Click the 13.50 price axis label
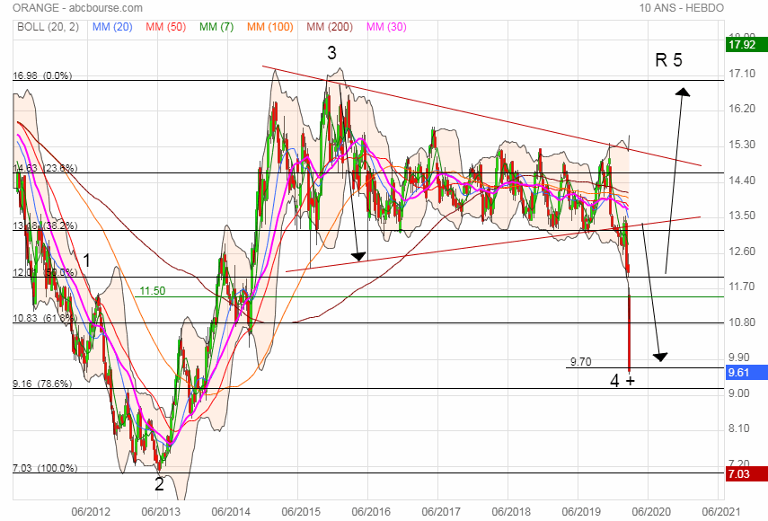Screen dimensions: 768x521 pyautogui.click(x=742, y=216)
